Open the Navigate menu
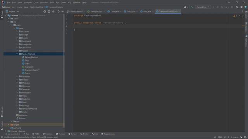Viewport: 248px width, 139px height. [28, 3]
